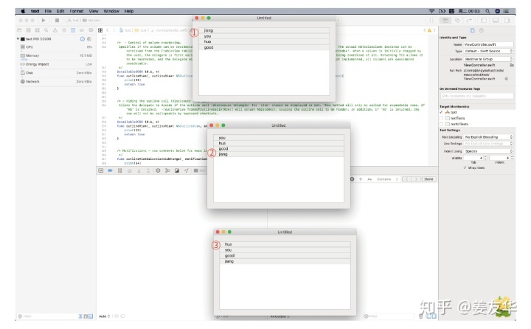
Task: Open the Window menu
Action: click(x=111, y=11)
